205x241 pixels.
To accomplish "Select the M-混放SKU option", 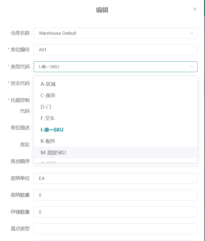I will point(53,152).
